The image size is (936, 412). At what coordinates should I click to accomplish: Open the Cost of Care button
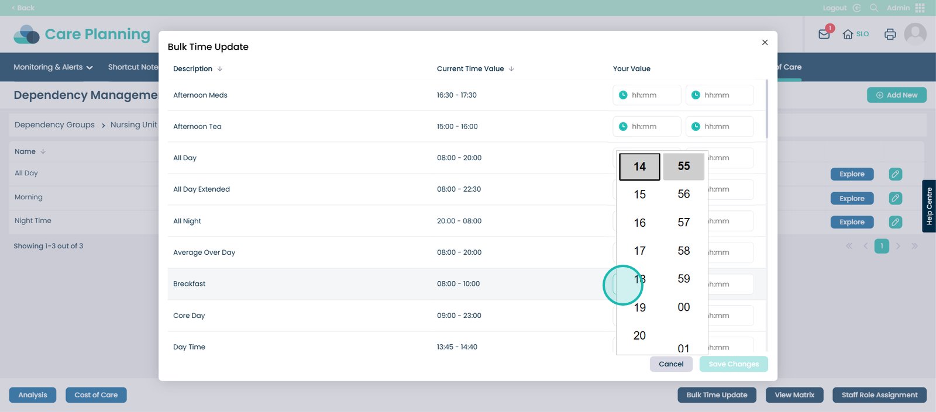click(x=96, y=395)
